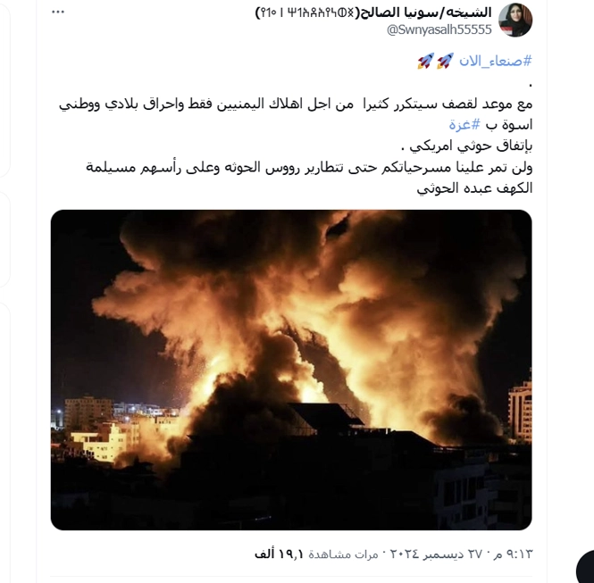Click the second rocket emoji in tweet
This screenshot has width=594, height=583.
tap(425, 61)
